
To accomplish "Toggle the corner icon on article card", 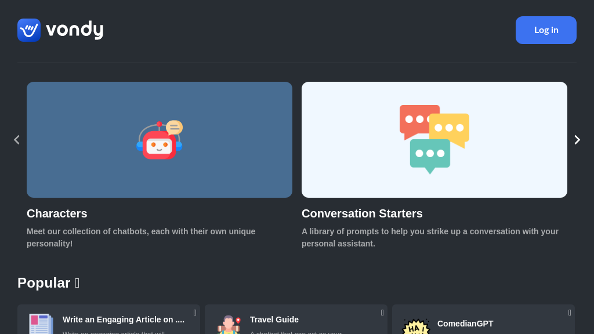I will pyautogui.click(x=195, y=313).
